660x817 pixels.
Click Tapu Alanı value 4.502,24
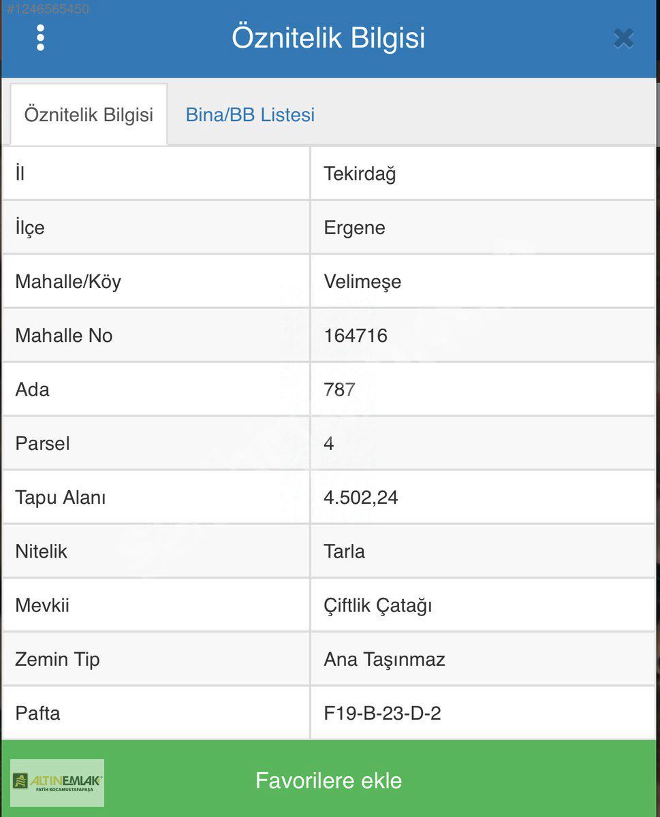pyautogui.click(x=361, y=498)
